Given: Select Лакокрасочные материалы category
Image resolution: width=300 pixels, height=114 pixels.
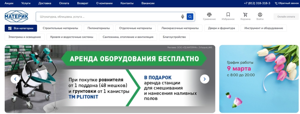Looking at the screenshot, I should [180, 28].
